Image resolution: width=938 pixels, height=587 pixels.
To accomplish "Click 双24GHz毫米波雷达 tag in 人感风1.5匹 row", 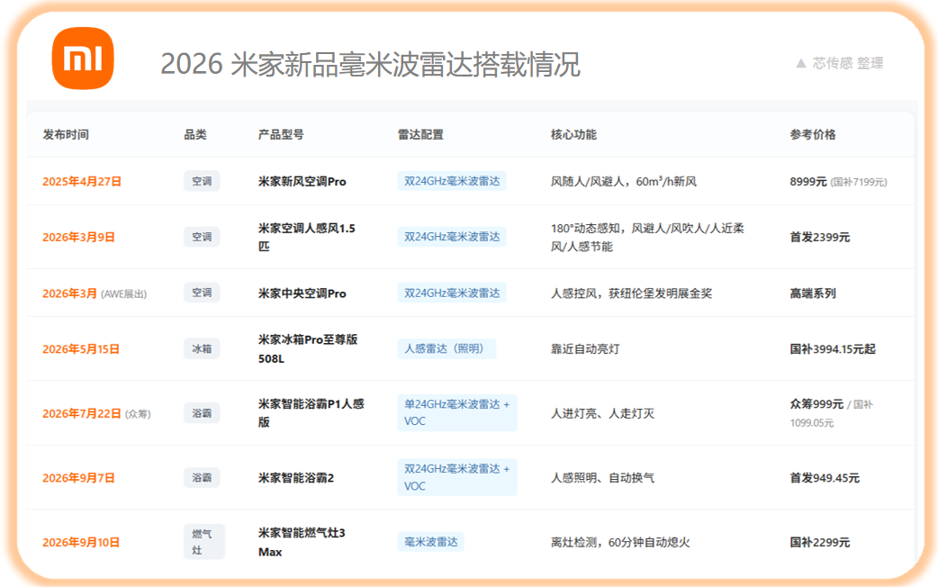I will tap(452, 237).
